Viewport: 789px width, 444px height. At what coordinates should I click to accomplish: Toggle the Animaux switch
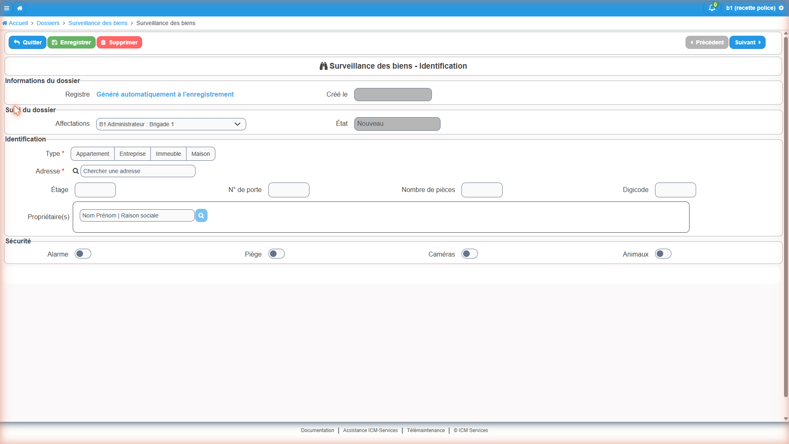click(663, 254)
